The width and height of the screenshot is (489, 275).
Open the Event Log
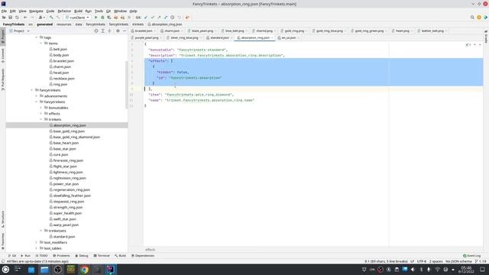point(471,256)
